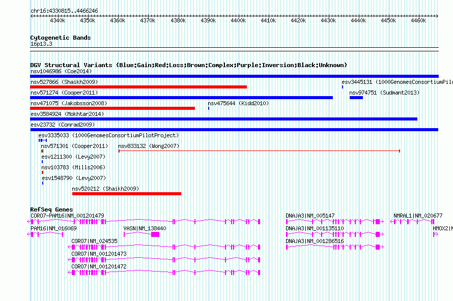The image size is (453, 301).
Task: Click the black cytogenetic band bar
Action: pyautogui.click(x=234, y=49)
